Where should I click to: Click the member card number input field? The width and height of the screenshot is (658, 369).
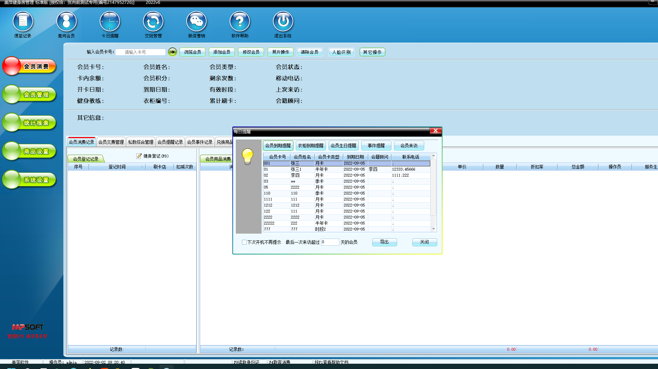pyautogui.click(x=140, y=52)
